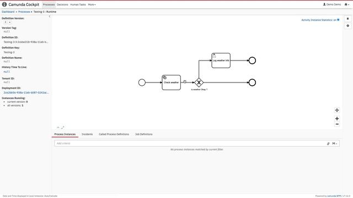Open the Processes menu item

point(49,4)
